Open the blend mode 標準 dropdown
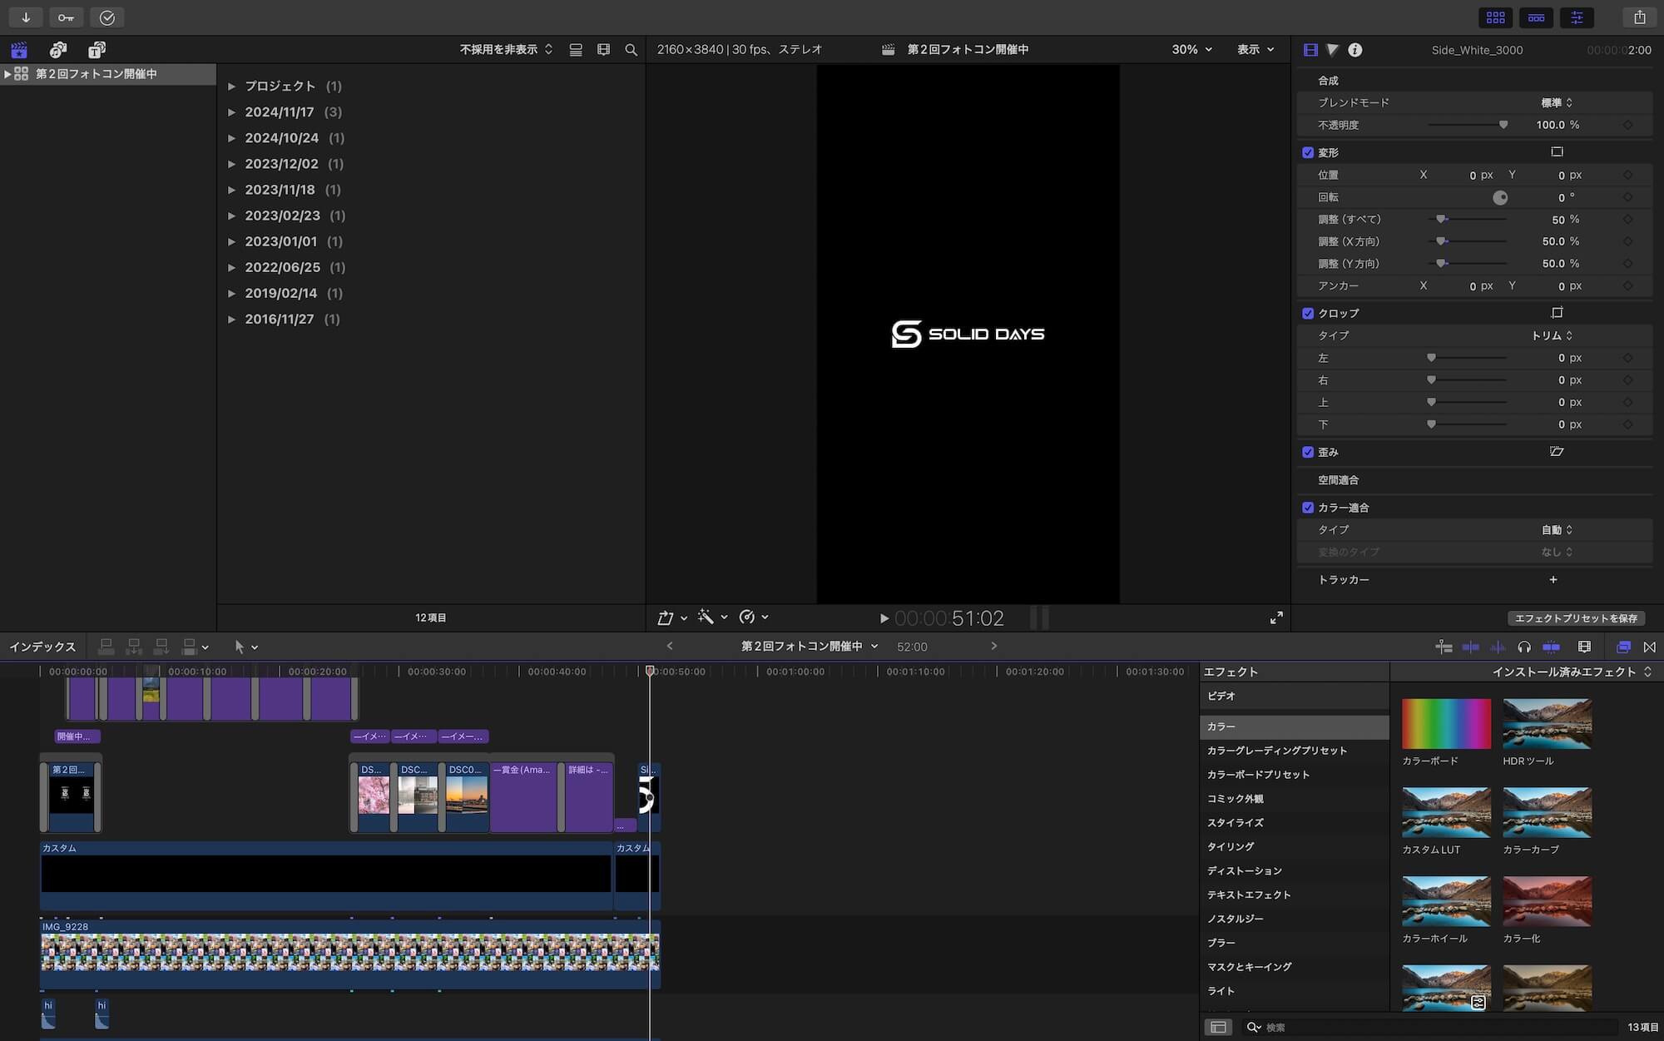 [1556, 102]
